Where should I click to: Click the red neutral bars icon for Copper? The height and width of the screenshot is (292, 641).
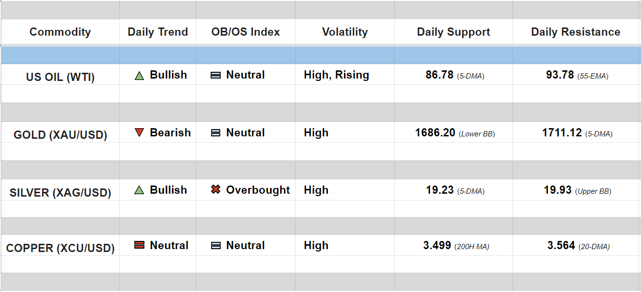140,245
